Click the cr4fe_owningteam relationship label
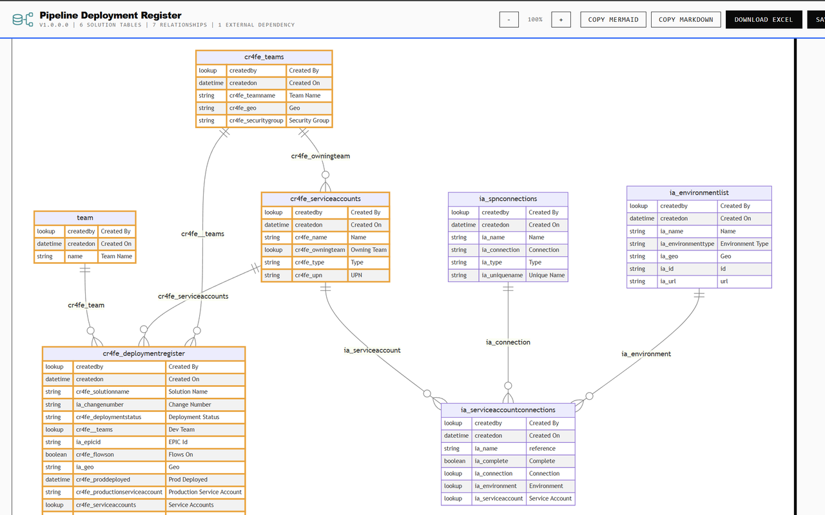Screen dimensions: 825x515 (320, 156)
